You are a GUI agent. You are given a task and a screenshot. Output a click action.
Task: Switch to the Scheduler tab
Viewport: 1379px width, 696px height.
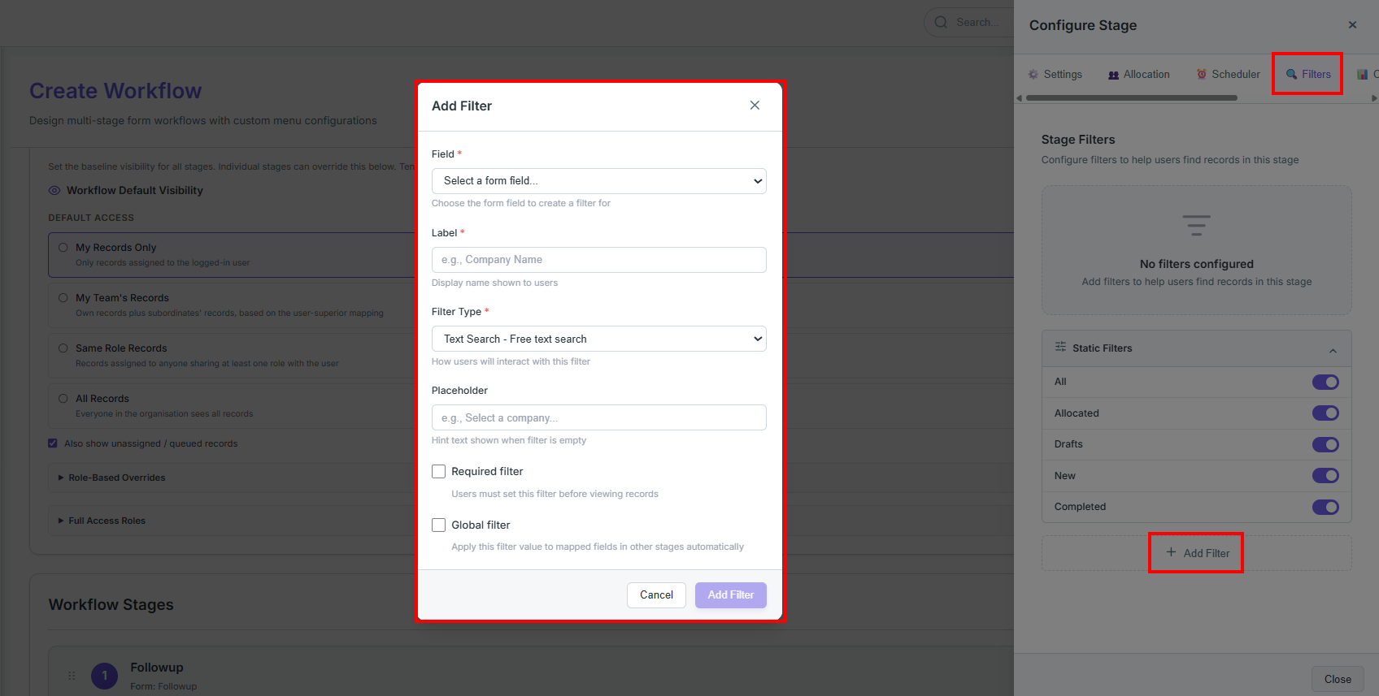pos(1228,74)
